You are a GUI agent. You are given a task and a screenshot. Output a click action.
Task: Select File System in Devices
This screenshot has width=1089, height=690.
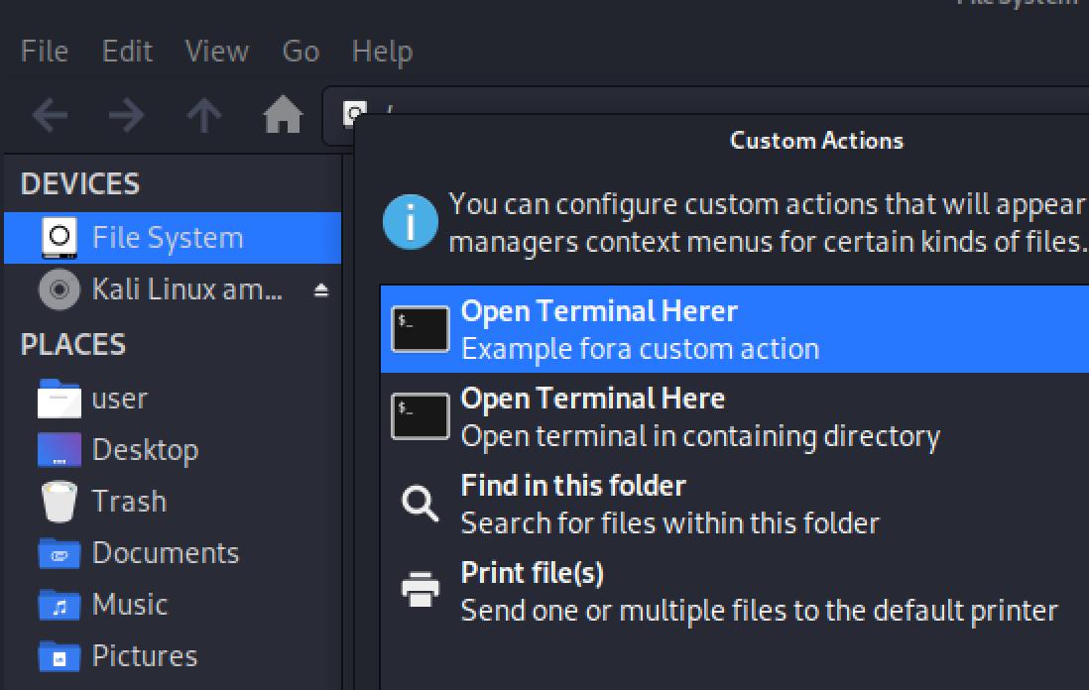pos(167,238)
